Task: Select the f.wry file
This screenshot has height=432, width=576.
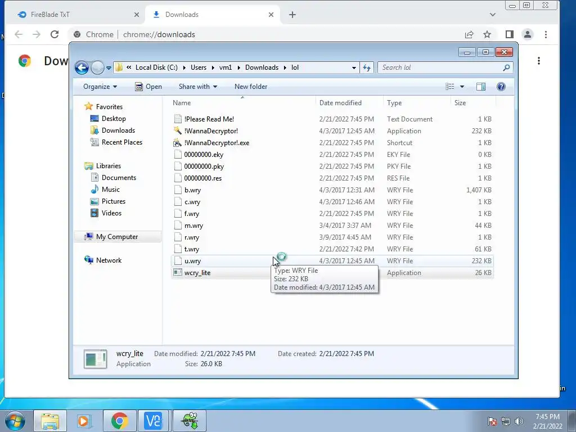Action: point(332,213)
